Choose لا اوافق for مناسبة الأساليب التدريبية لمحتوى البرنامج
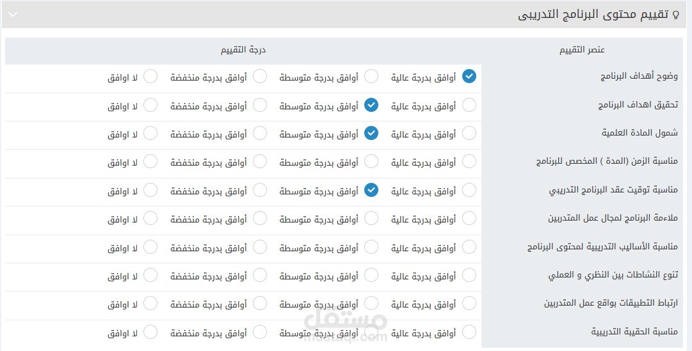Screen dimensions: 692x351 tap(150, 247)
